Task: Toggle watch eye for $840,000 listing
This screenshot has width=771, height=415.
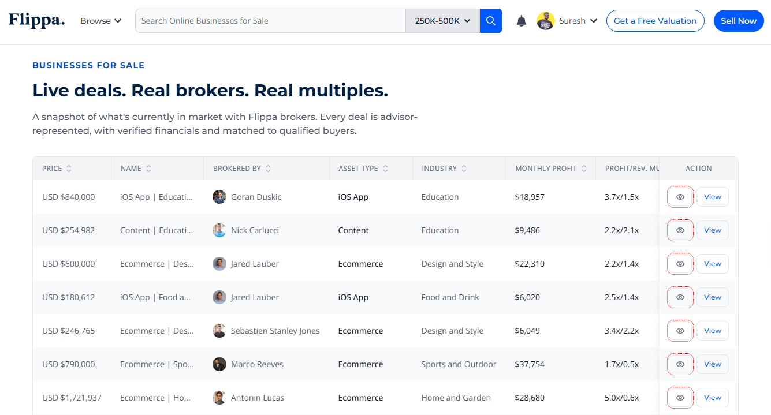Action: pos(680,197)
